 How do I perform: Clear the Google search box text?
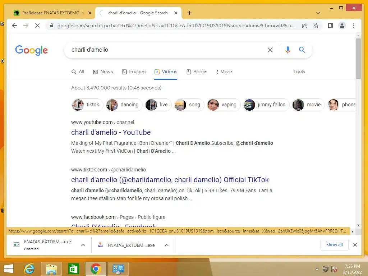click(270, 50)
